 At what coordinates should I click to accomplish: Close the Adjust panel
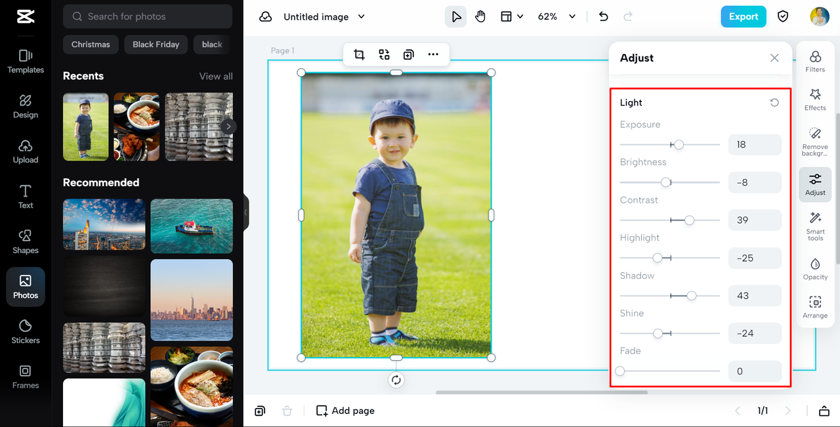(x=774, y=58)
